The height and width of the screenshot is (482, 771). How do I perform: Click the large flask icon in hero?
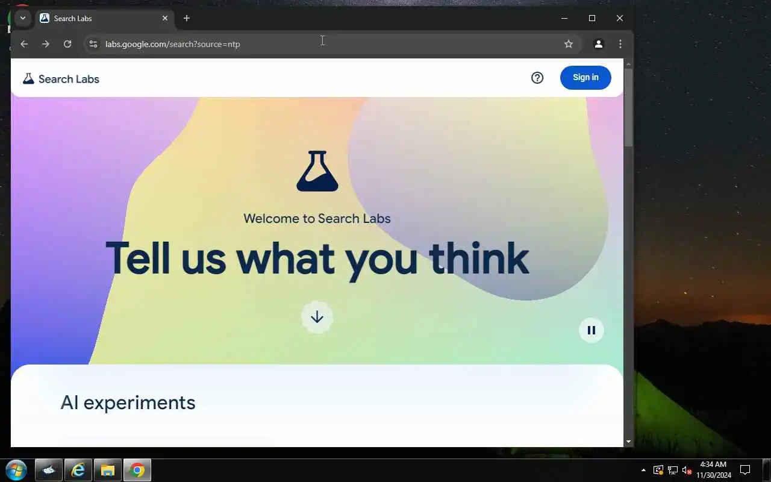[x=317, y=171]
